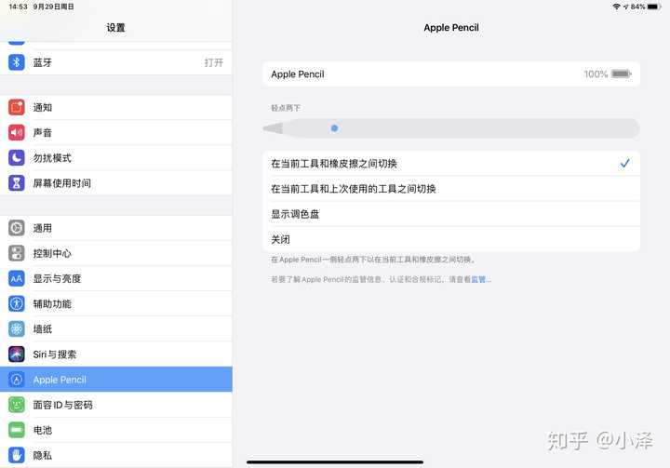Tap the Display & Brightness AA icon
Image resolution: width=670 pixels, height=468 pixels.
click(x=16, y=279)
